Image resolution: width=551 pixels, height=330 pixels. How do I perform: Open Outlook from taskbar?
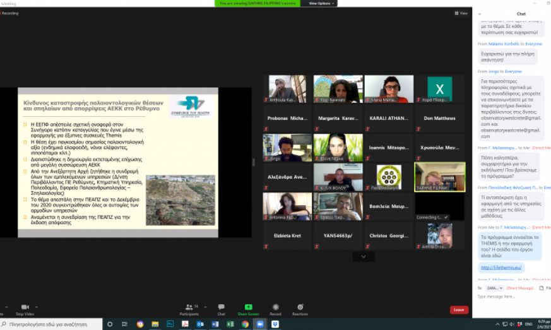(x=200, y=324)
